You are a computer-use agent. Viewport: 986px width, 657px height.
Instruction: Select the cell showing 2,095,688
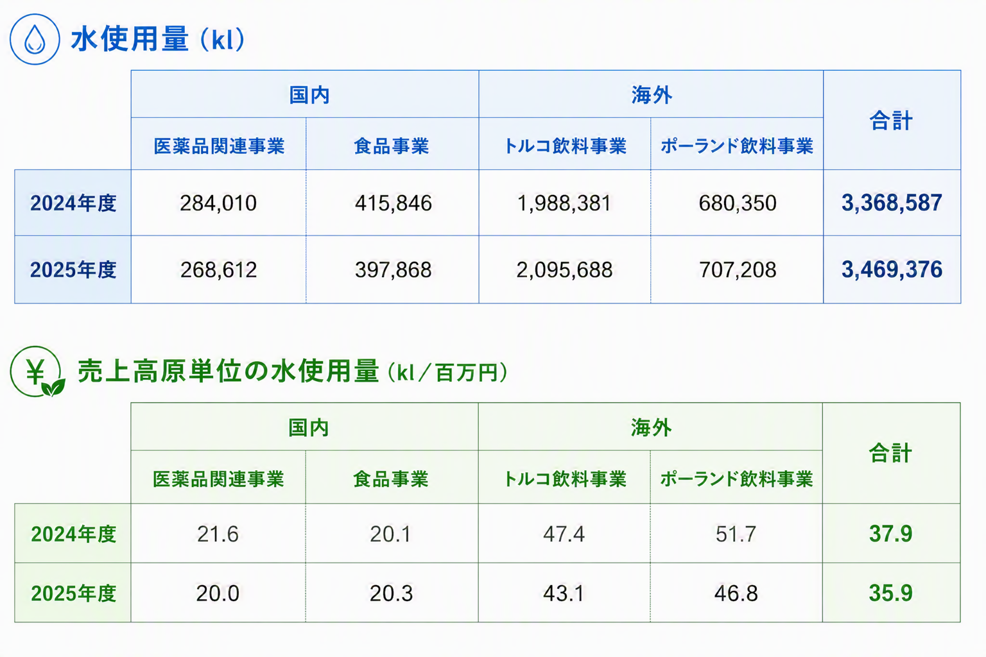point(565,269)
